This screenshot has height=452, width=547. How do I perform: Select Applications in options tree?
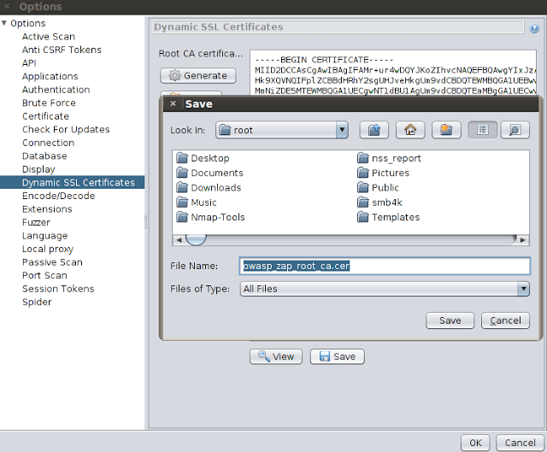(x=50, y=76)
